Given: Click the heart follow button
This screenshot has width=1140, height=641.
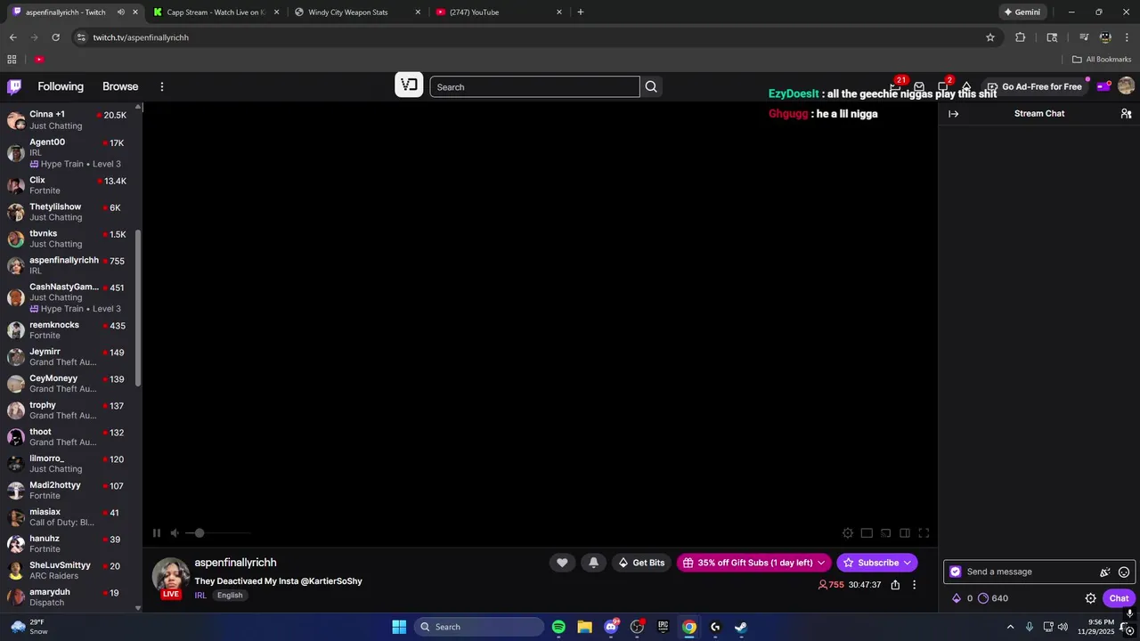Looking at the screenshot, I should [x=562, y=563].
